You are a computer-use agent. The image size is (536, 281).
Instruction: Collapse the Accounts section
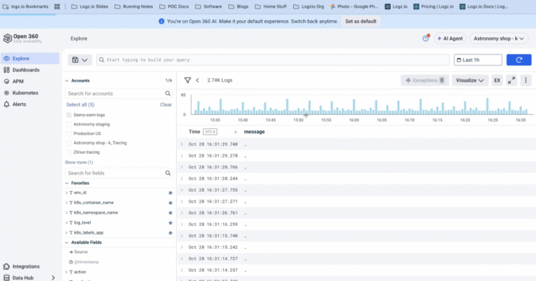(67, 81)
